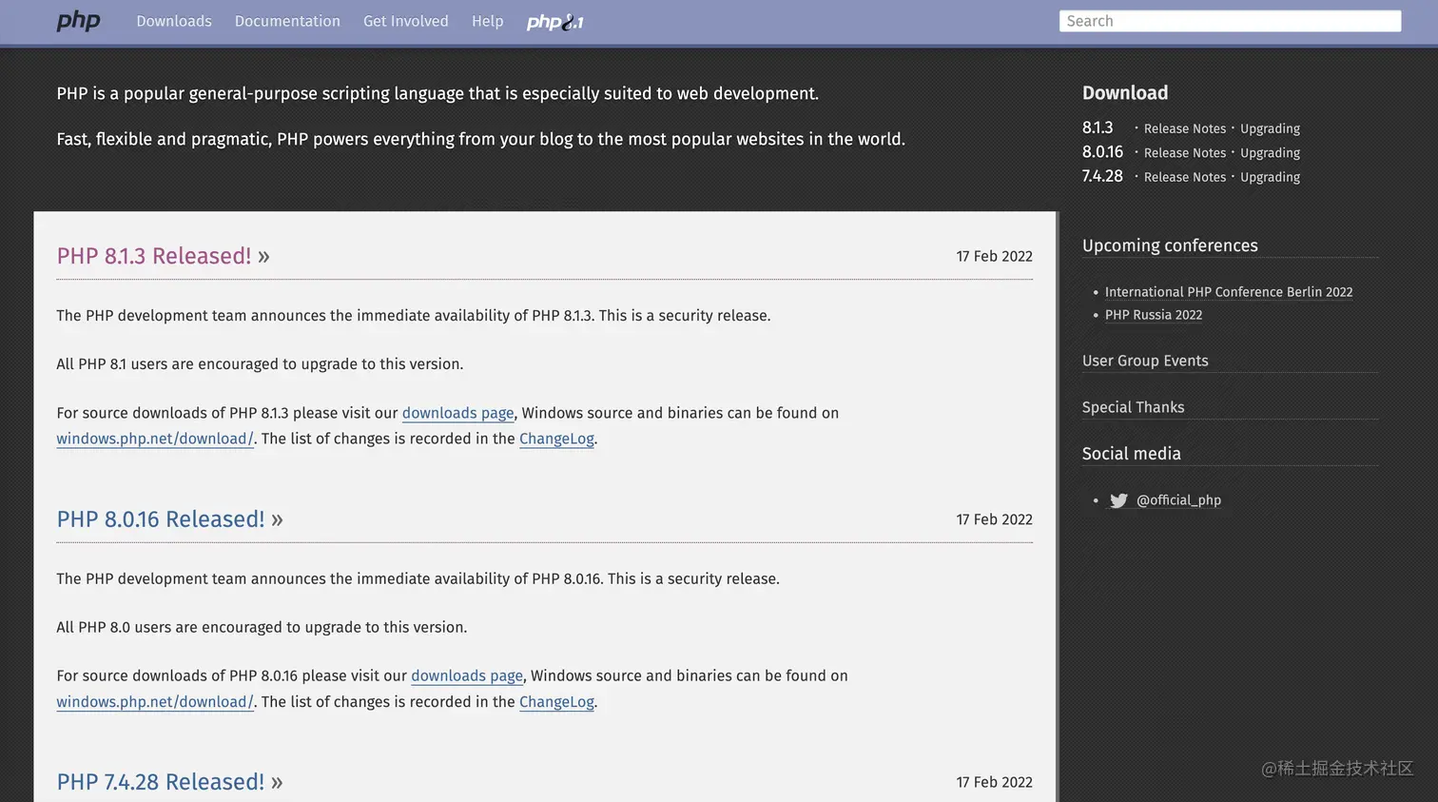Open the Special Thanks section

(1133, 407)
